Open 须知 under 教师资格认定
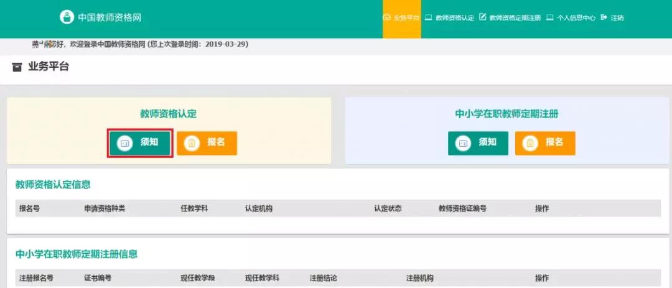This screenshot has height=288, width=672. [140, 143]
